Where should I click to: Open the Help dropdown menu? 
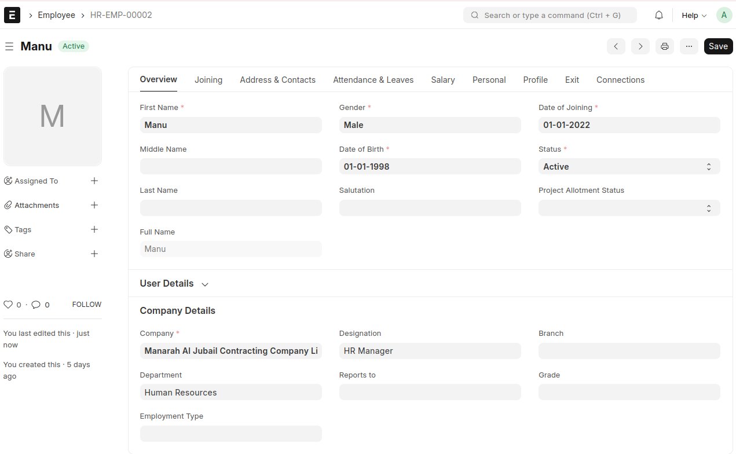pos(694,16)
